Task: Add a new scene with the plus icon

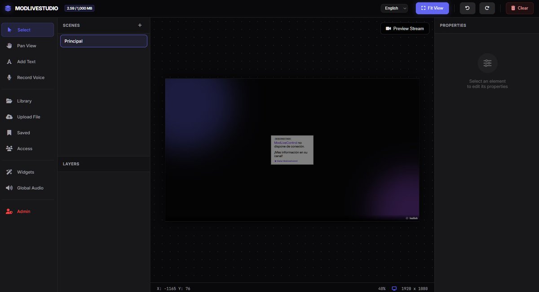Action: pos(140,25)
